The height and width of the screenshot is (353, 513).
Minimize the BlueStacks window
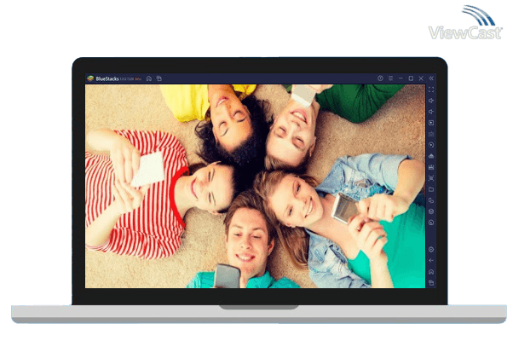click(401, 78)
